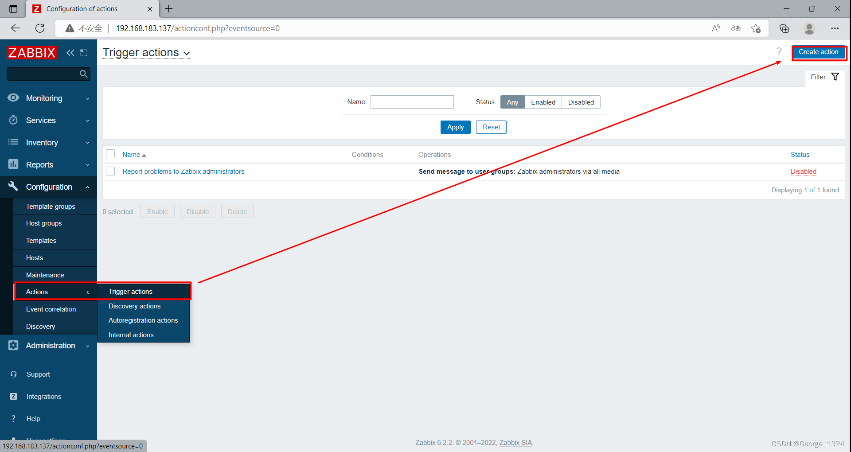
Task: Collapse the sidebar with double-chevron icon
Action: [70, 53]
